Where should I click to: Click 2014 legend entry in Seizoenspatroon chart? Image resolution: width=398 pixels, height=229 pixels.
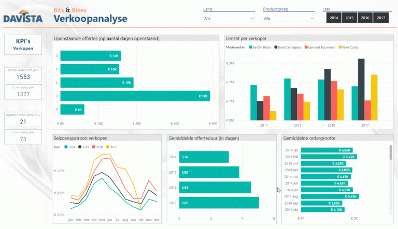[70, 147]
